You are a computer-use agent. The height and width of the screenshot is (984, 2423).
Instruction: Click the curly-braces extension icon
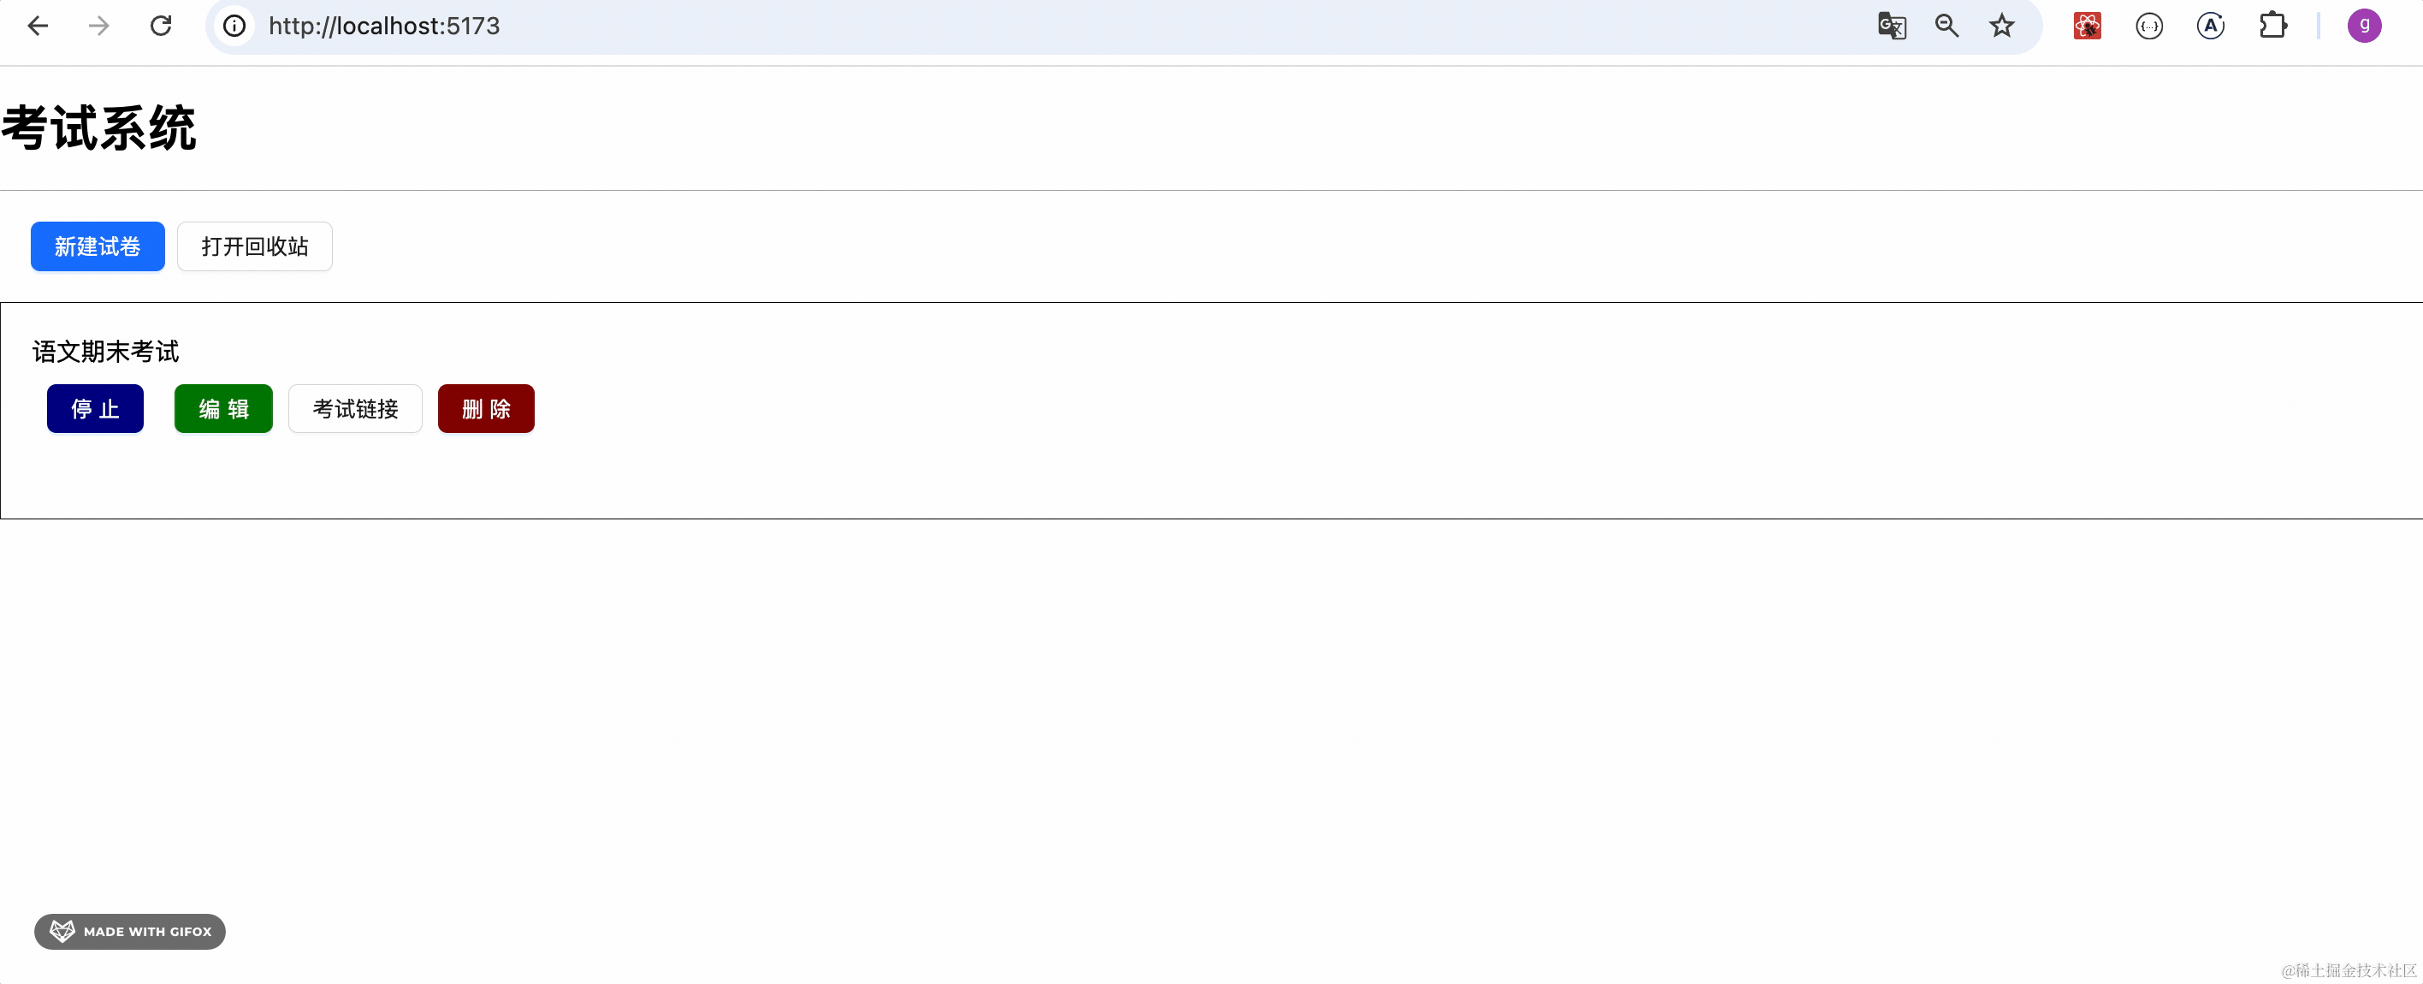[x=2149, y=27]
